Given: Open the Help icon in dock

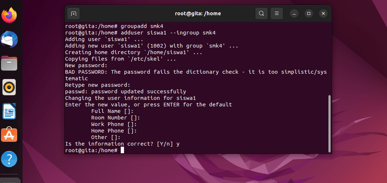Looking at the screenshot, I should [9, 159].
